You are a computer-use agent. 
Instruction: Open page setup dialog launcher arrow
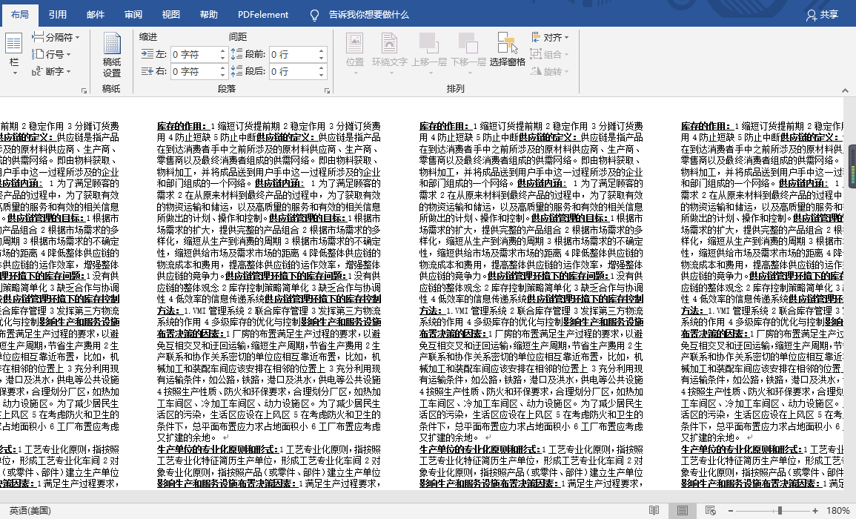click(x=84, y=90)
